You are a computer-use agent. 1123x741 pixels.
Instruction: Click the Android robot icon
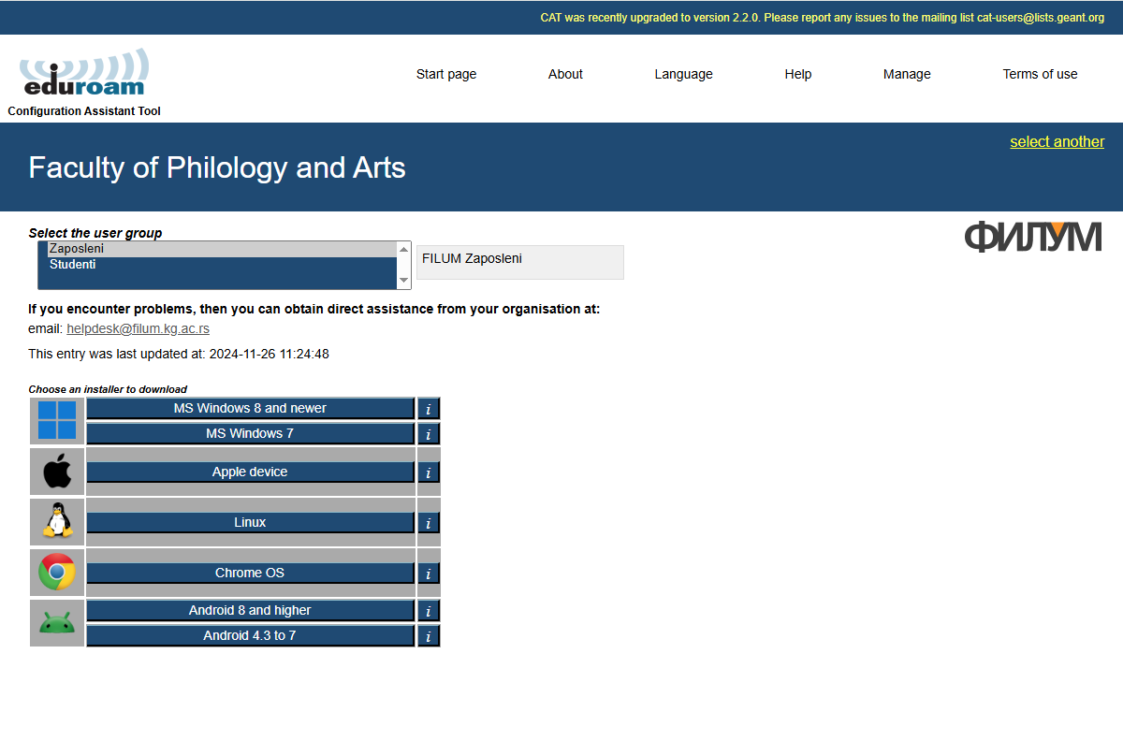pyautogui.click(x=57, y=623)
